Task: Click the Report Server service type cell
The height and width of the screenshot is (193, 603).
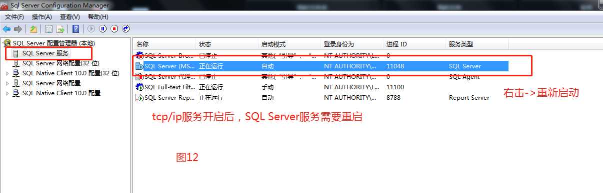Action: pyautogui.click(x=469, y=97)
